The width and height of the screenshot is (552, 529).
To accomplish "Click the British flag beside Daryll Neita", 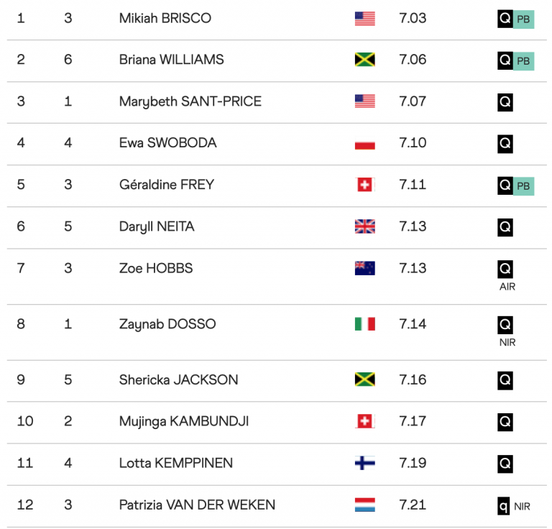I will [x=364, y=226].
